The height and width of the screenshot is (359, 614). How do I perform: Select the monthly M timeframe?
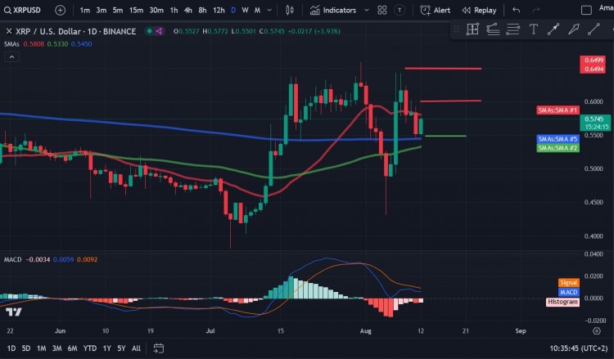coord(257,10)
